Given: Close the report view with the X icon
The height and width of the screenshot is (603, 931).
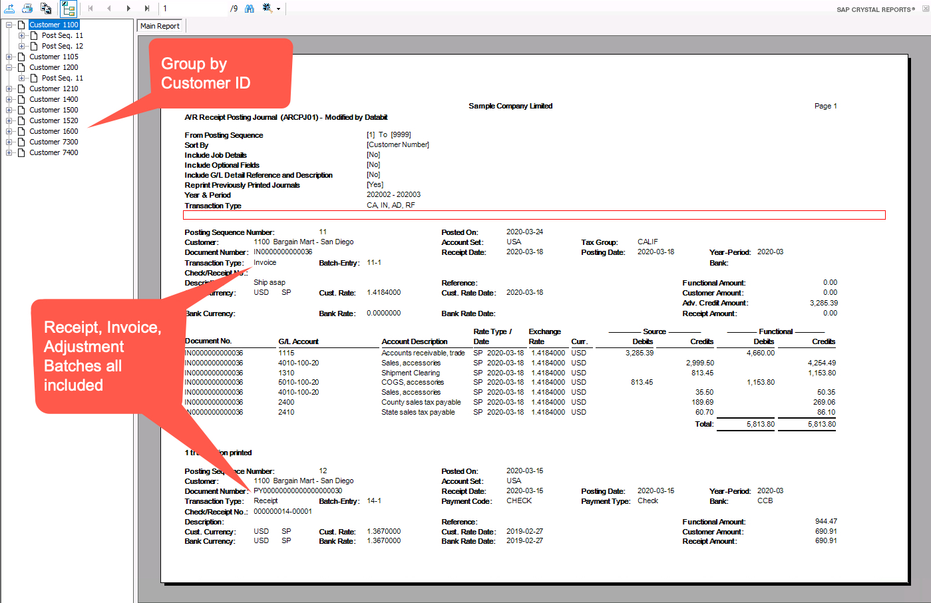Looking at the screenshot, I should click(925, 9).
